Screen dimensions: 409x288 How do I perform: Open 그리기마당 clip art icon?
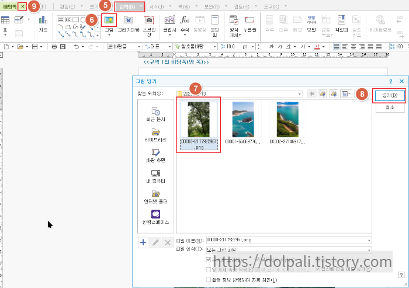129,20
